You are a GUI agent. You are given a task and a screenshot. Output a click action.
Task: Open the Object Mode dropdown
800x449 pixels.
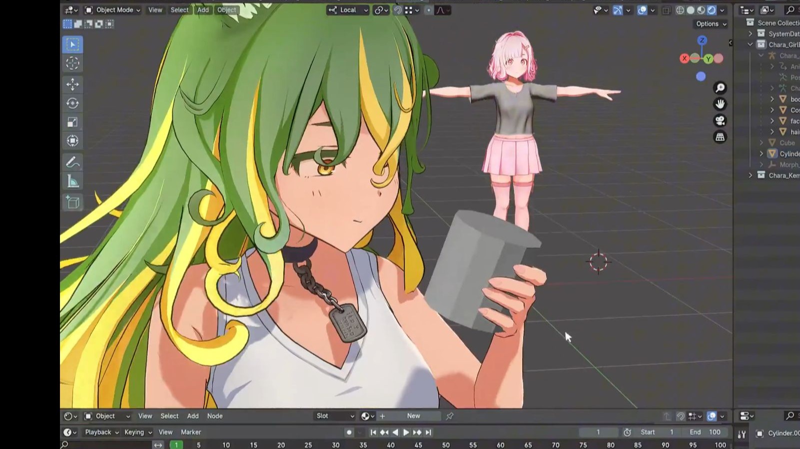pos(112,10)
